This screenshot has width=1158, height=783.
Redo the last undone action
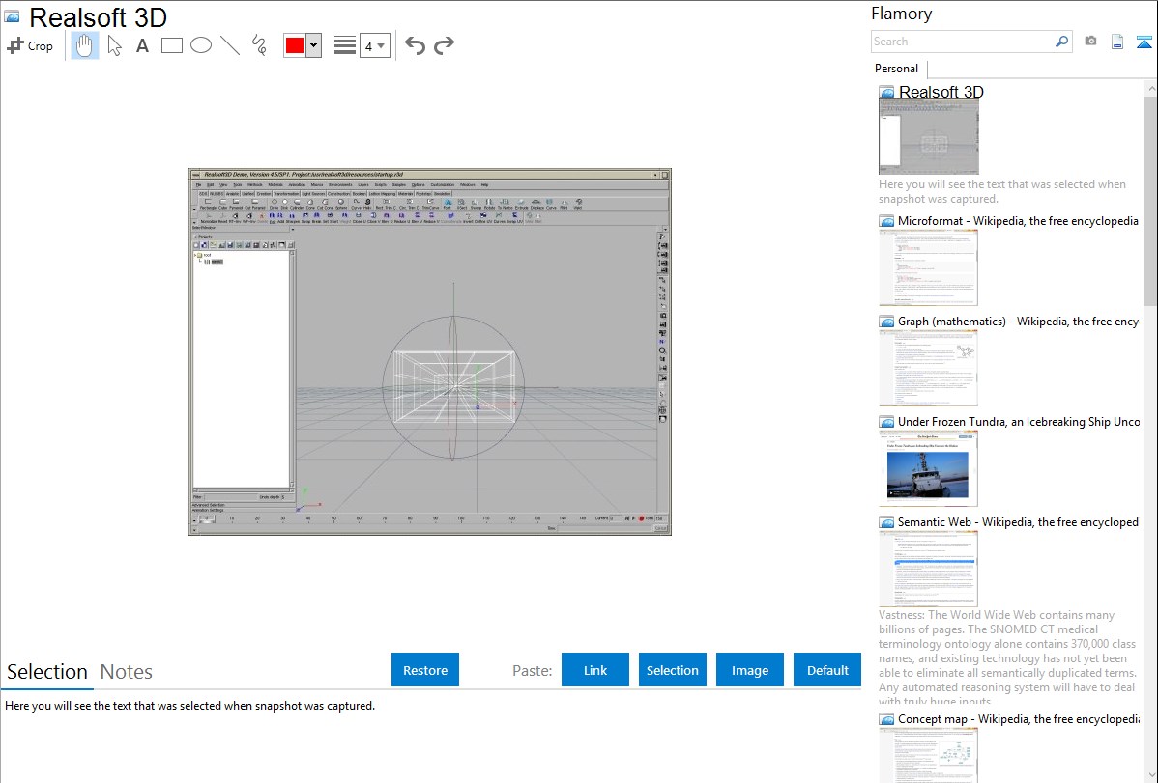444,45
